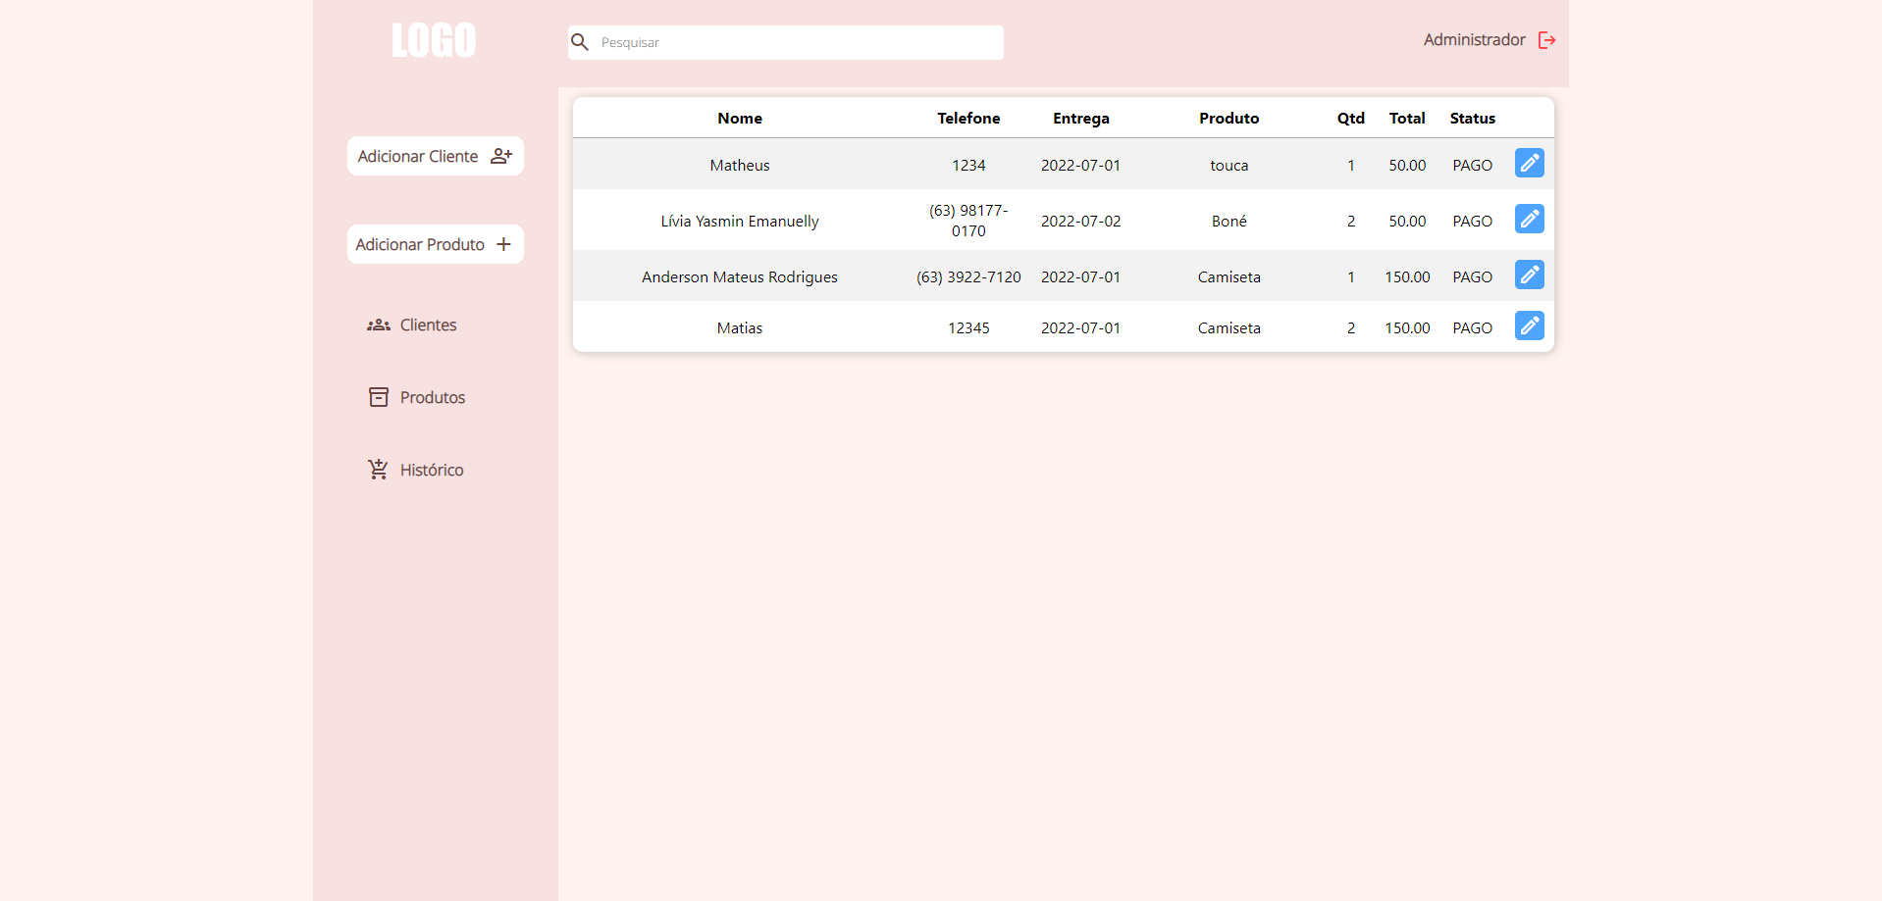Click total 150.00 in Anderson's row

pyautogui.click(x=1407, y=276)
